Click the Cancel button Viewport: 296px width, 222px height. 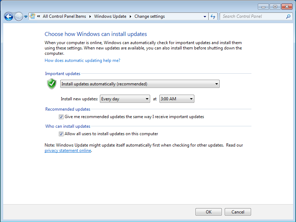[238, 212]
